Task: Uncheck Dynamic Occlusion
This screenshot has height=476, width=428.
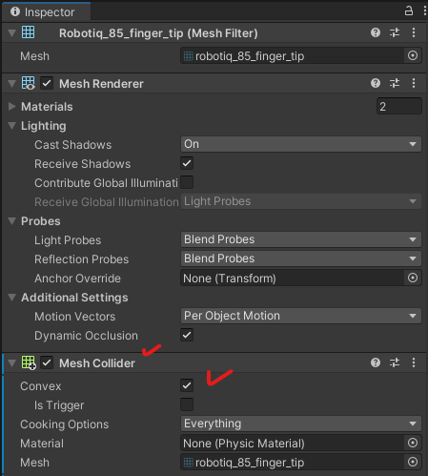Action: point(187,335)
